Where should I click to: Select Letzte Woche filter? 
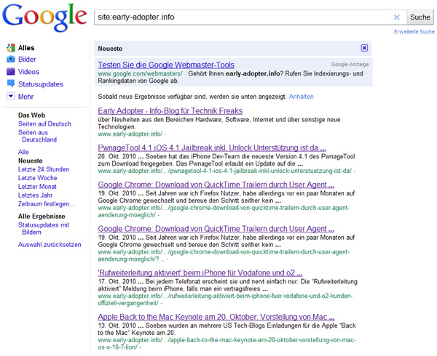pyautogui.click(x=38, y=178)
